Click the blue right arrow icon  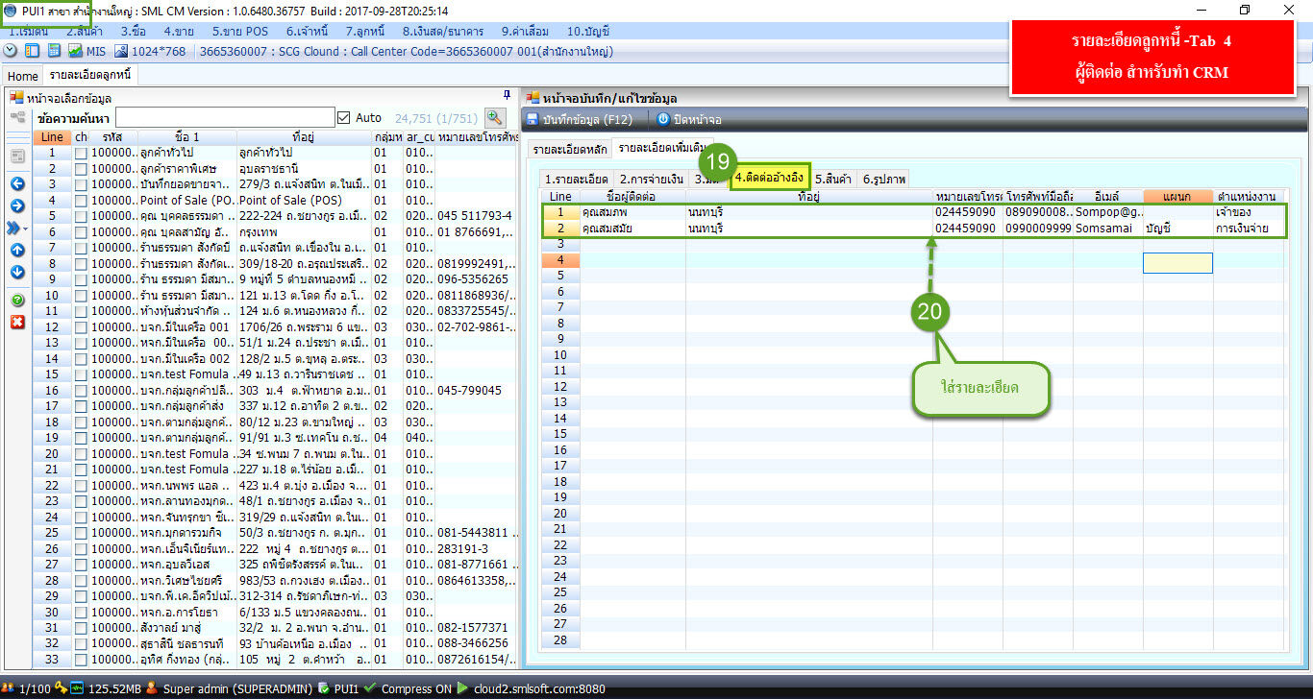click(x=17, y=205)
